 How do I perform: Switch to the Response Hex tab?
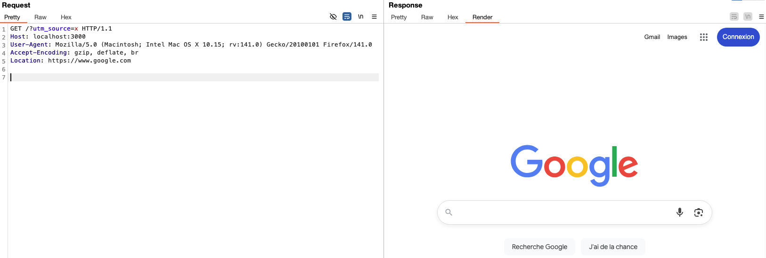pos(453,17)
